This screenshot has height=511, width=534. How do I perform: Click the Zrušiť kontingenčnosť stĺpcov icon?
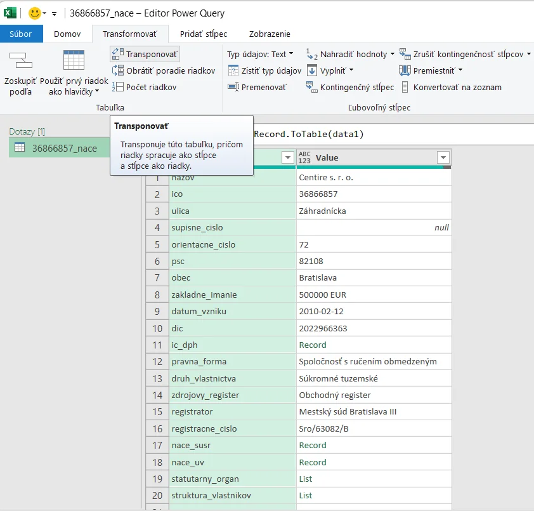[x=405, y=54]
